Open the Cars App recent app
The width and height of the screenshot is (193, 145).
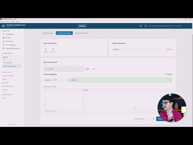pyautogui.click(x=5, y=90)
